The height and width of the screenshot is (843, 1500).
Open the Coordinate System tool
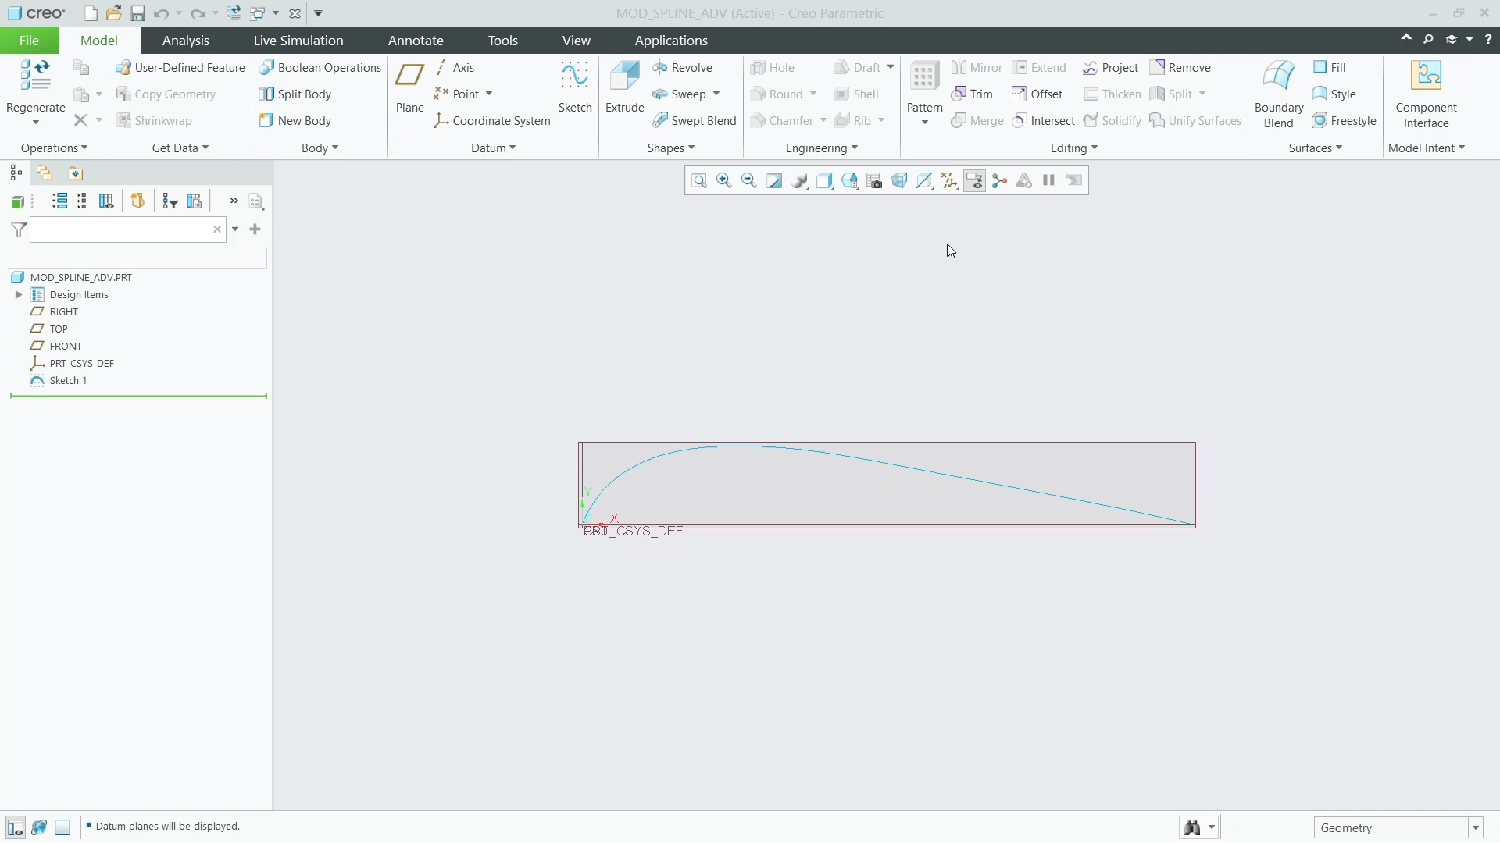click(x=492, y=121)
